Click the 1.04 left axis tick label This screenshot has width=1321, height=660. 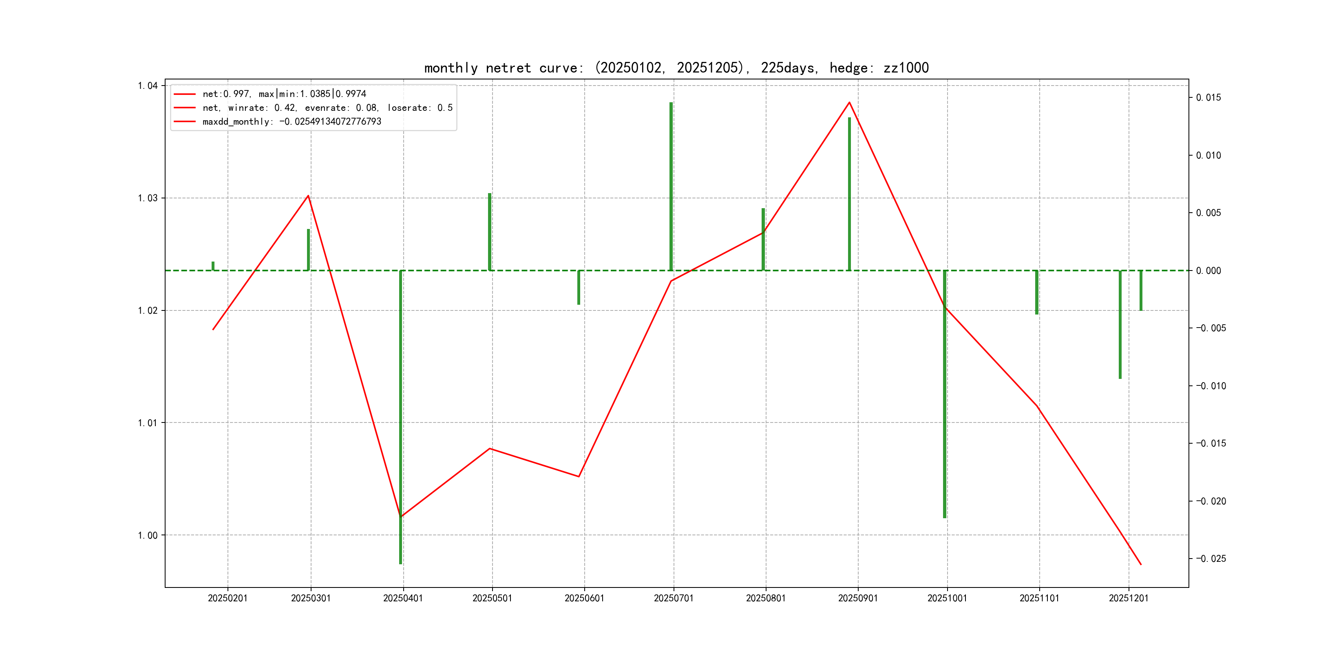pos(147,86)
